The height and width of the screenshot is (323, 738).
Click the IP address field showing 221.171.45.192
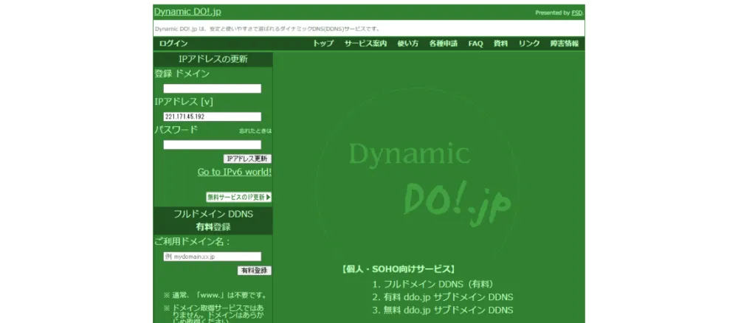coord(213,117)
